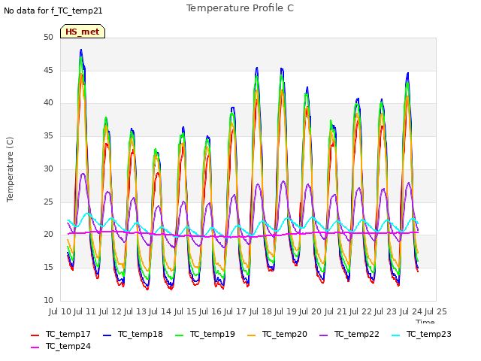
Task: Click the 15 y-axis tick label
Action: (x=48, y=268)
